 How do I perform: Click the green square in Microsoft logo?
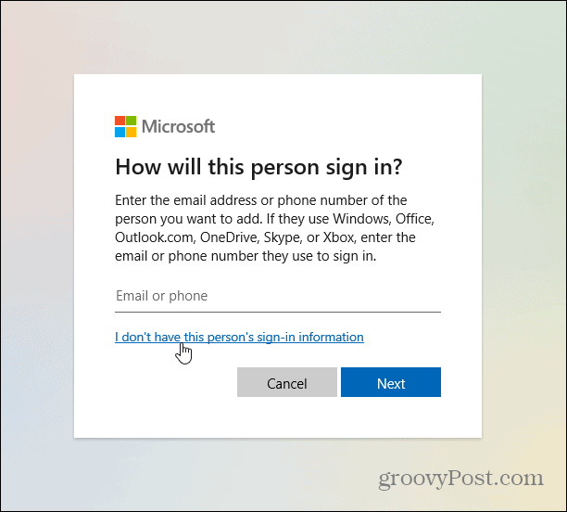(131, 121)
